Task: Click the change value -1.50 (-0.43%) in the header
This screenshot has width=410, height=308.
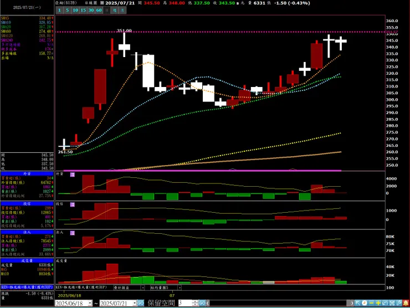Action: (292, 3)
